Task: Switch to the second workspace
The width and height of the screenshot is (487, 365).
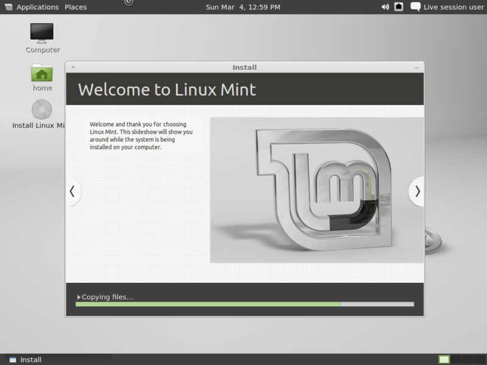Action: point(456,360)
